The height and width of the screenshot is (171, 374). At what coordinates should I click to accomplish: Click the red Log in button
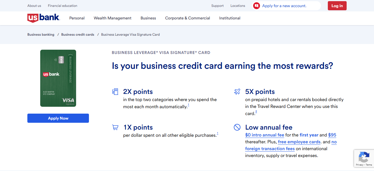point(337,6)
